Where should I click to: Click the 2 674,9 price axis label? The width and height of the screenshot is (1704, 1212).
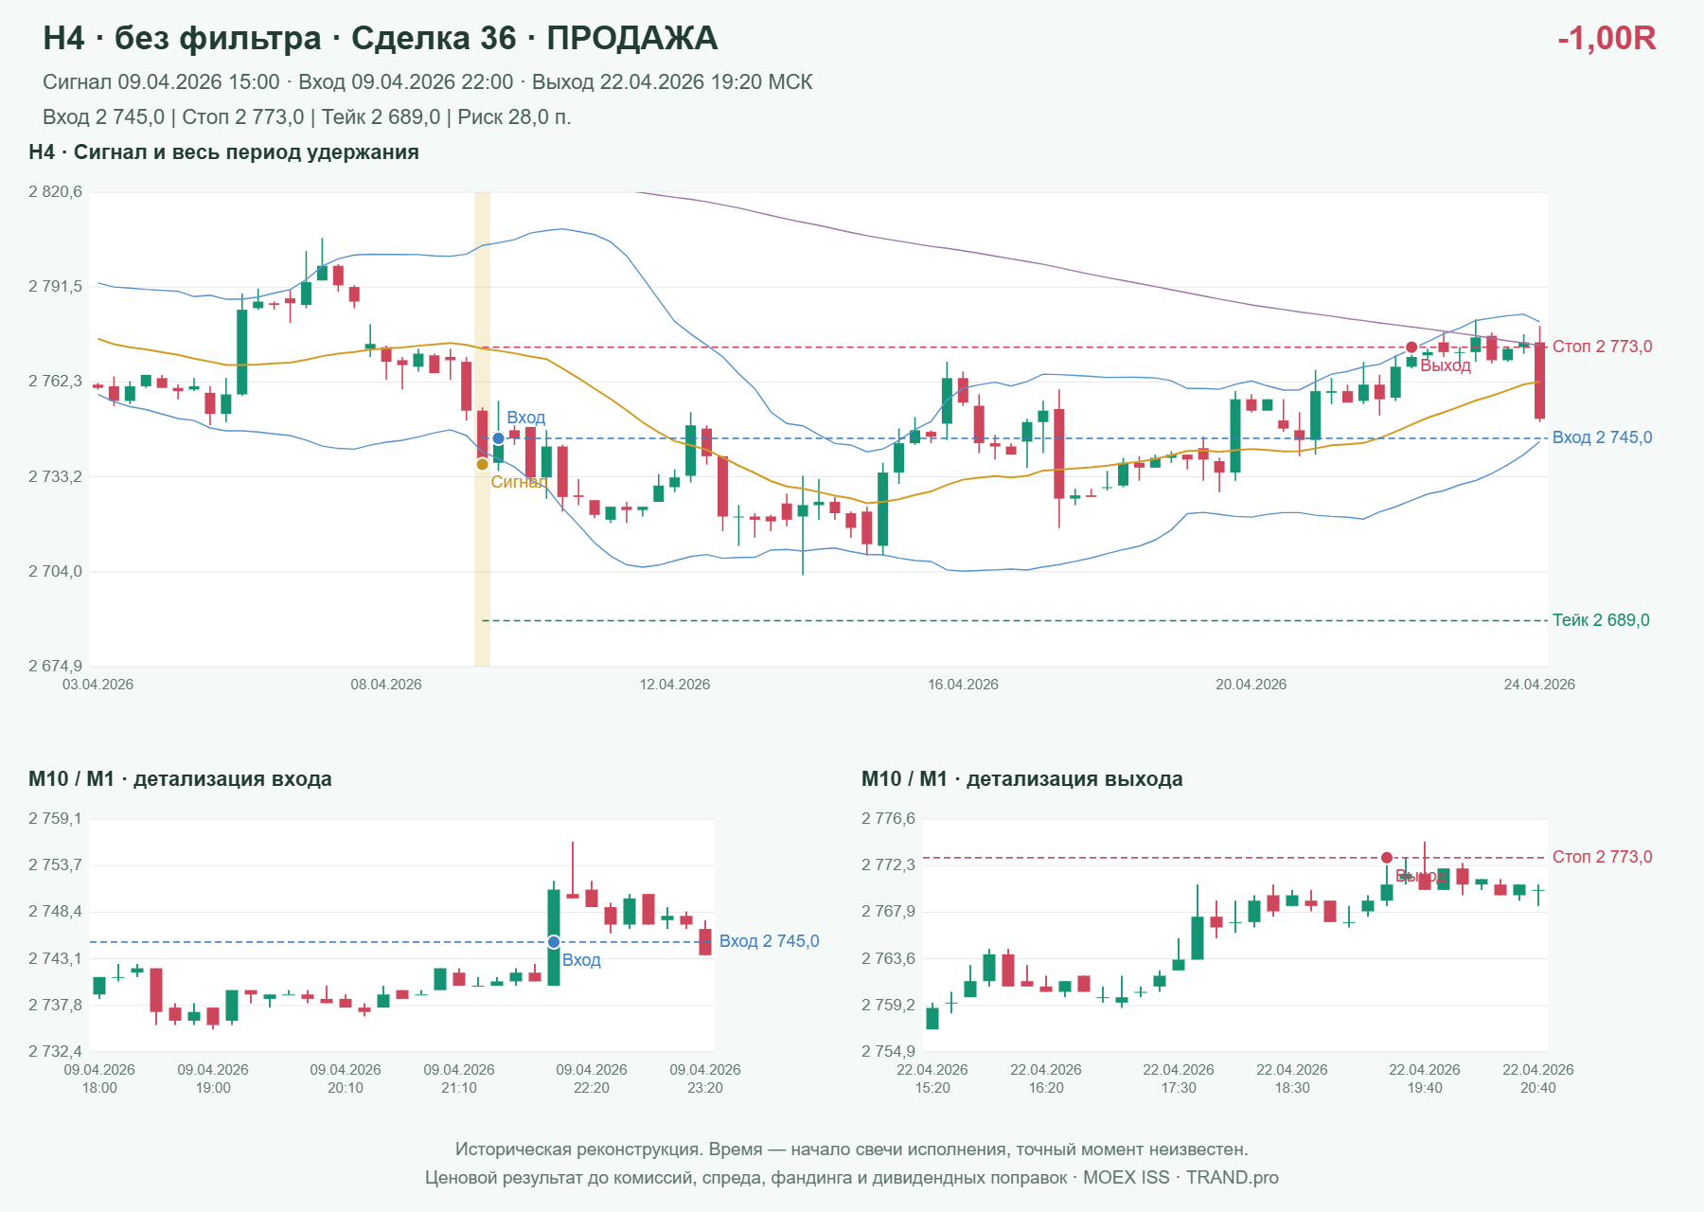[x=56, y=666]
